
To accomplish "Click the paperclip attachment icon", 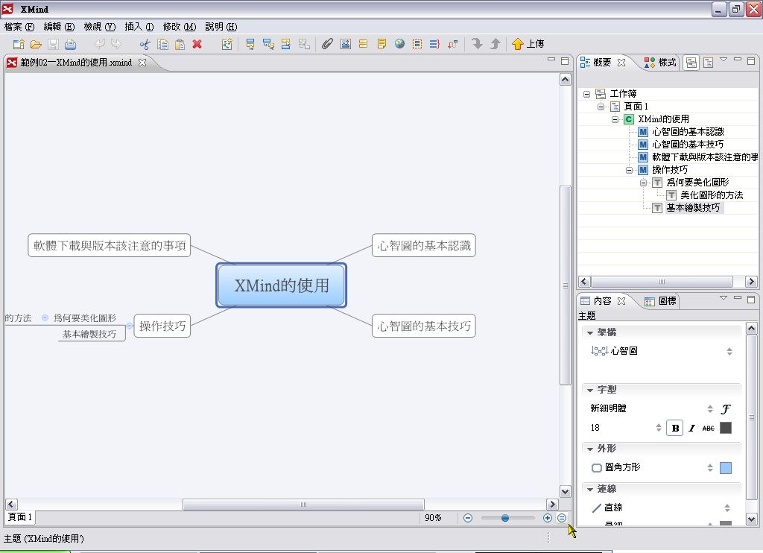I will [x=327, y=44].
